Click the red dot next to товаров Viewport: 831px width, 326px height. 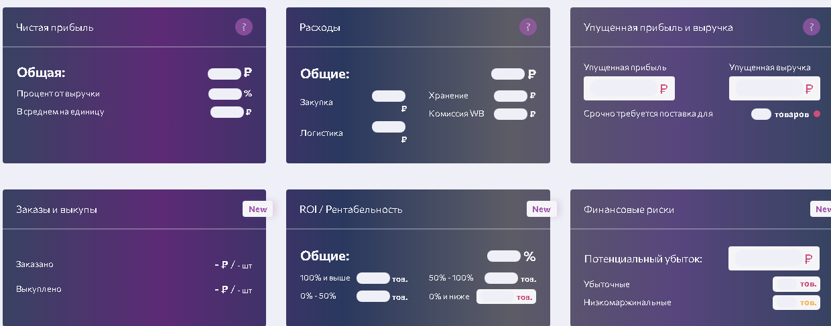(817, 114)
